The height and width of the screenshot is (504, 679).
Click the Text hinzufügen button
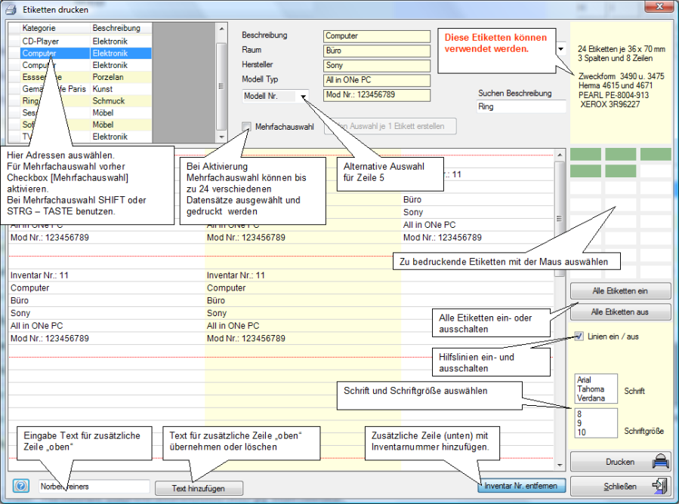pos(199,488)
